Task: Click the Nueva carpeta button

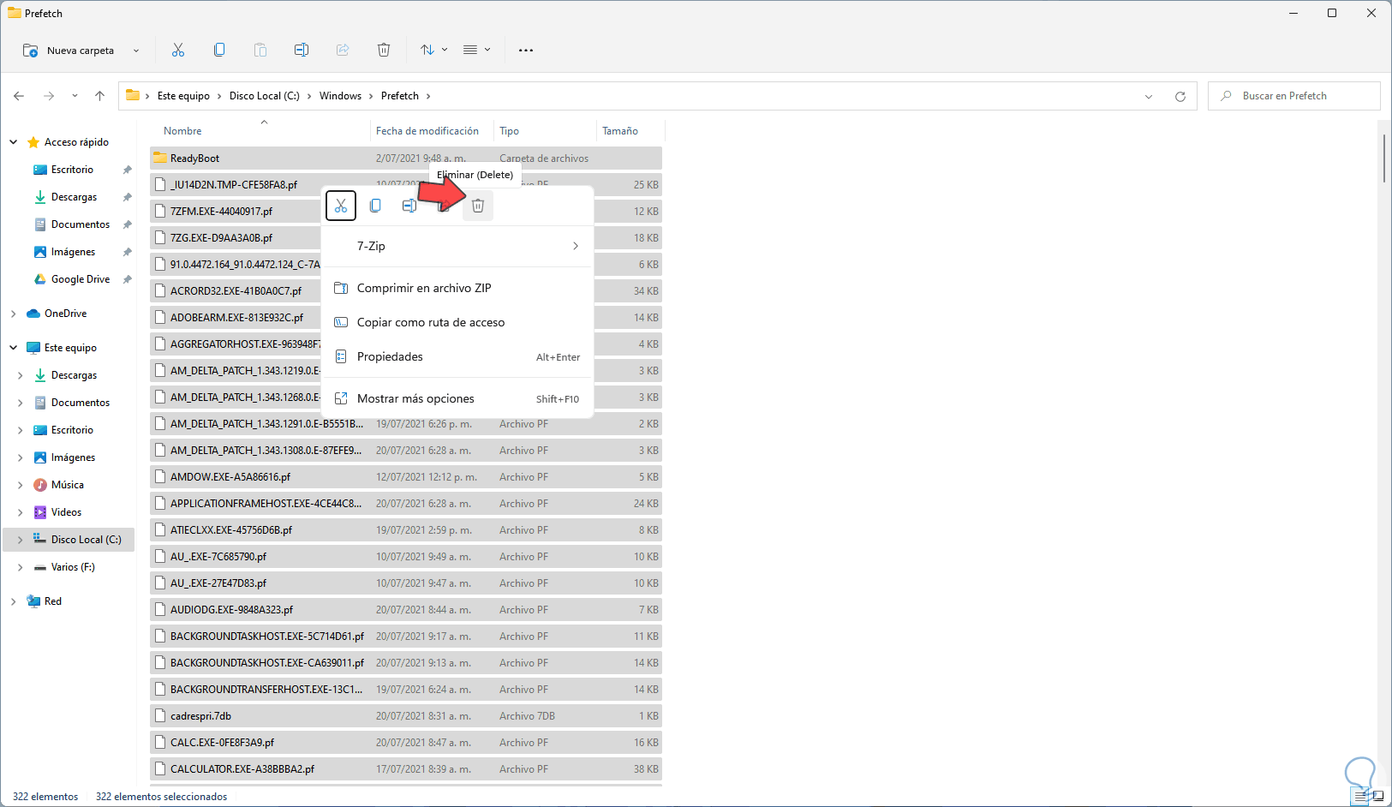Action: tap(81, 50)
